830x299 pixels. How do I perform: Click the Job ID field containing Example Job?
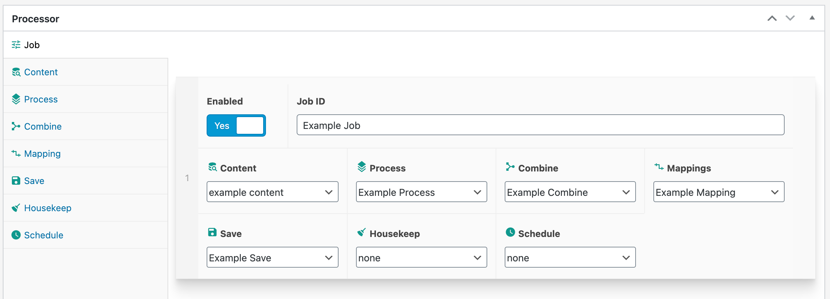pyautogui.click(x=540, y=125)
